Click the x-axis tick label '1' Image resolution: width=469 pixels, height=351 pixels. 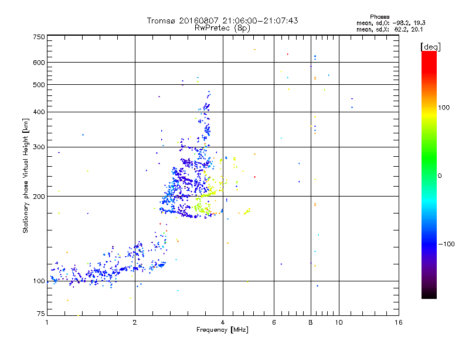click(47, 322)
